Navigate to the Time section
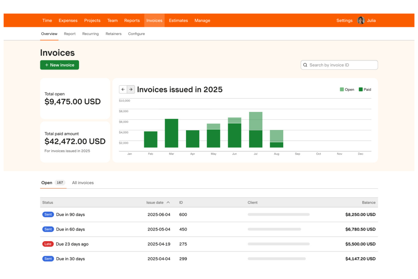This screenshot has width=418, height=279. 47,20
